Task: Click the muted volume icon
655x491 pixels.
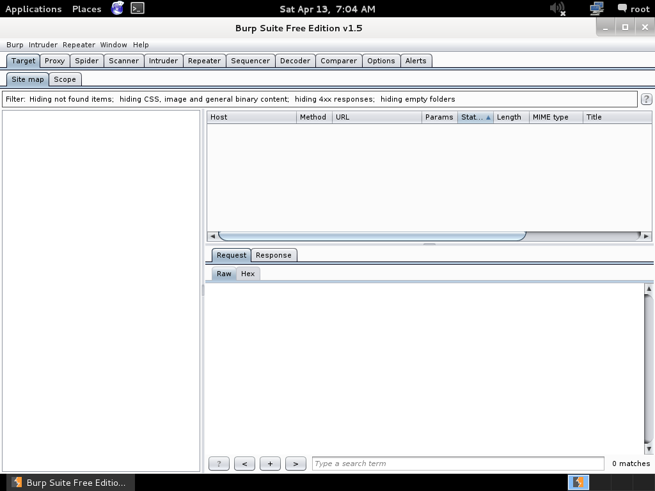Action: click(x=558, y=8)
